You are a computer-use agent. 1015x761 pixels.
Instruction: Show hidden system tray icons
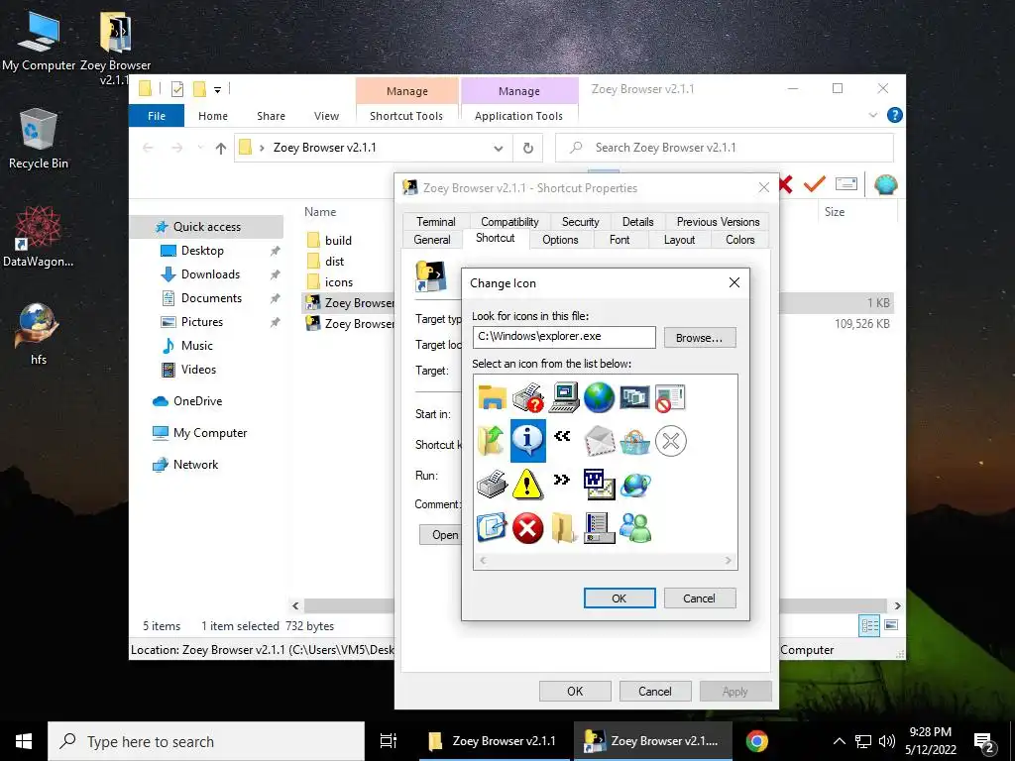pyautogui.click(x=839, y=741)
